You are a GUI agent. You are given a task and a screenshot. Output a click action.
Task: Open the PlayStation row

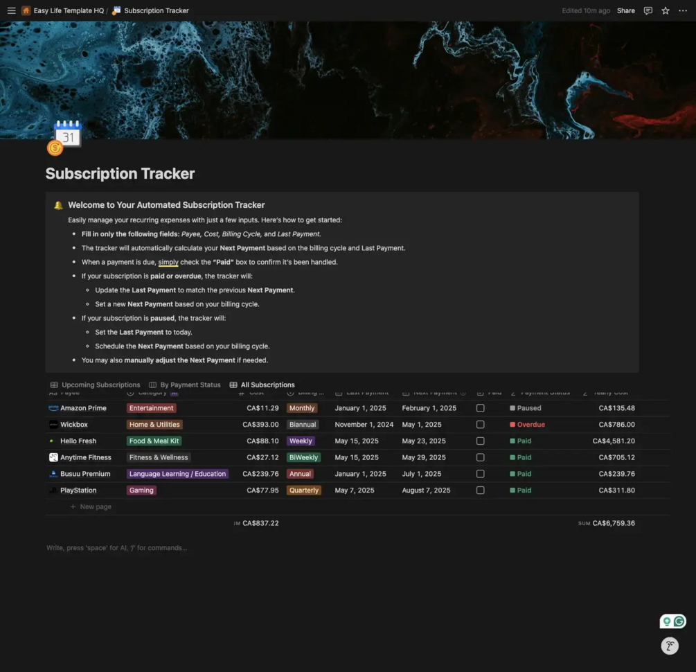(78, 490)
